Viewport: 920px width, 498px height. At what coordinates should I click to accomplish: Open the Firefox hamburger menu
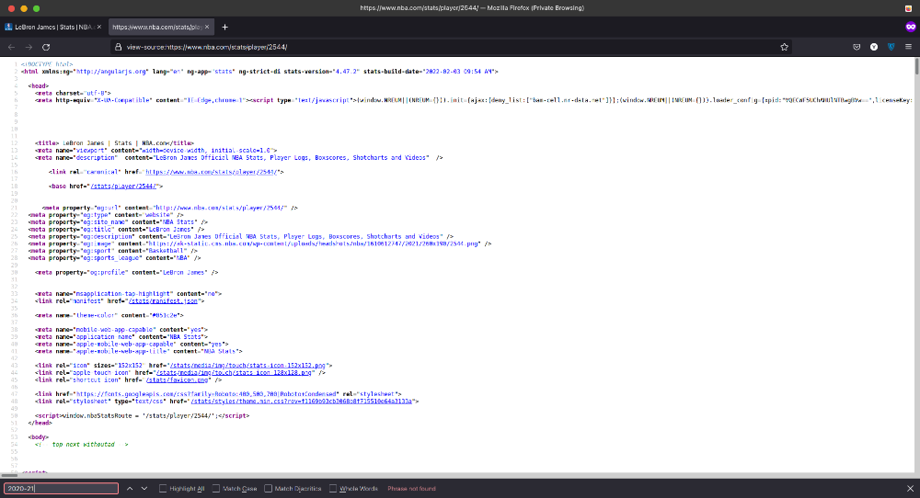tap(908, 47)
